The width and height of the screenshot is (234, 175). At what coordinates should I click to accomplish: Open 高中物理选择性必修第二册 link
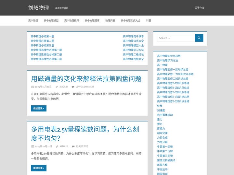46,54
